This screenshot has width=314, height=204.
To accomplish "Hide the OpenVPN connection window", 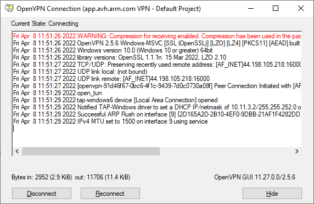I will pyautogui.click(x=272, y=193).
